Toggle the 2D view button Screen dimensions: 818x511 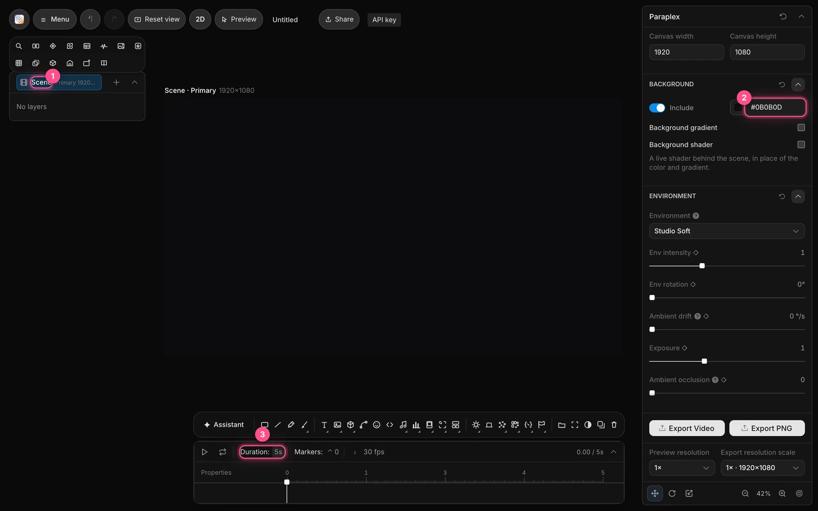point(200,19)
